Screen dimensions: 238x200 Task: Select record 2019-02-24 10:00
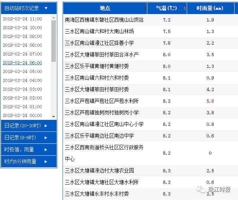click(x=22, y=28)
